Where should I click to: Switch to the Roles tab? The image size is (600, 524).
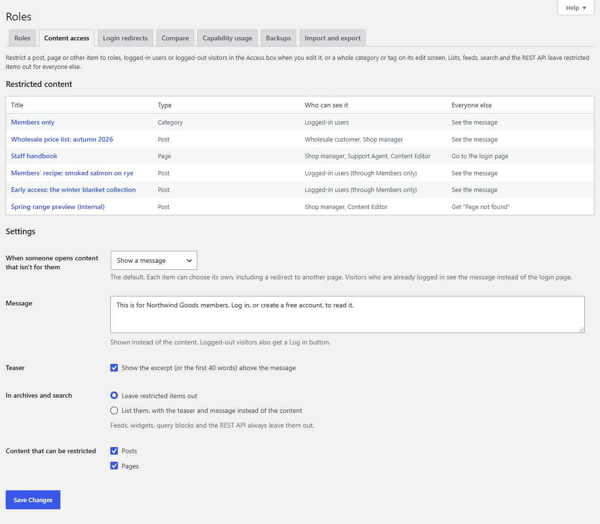pos(22,38)
